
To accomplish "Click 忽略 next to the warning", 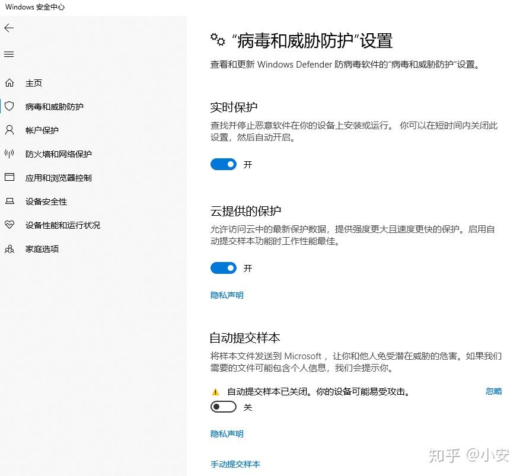I will (494, 391).
